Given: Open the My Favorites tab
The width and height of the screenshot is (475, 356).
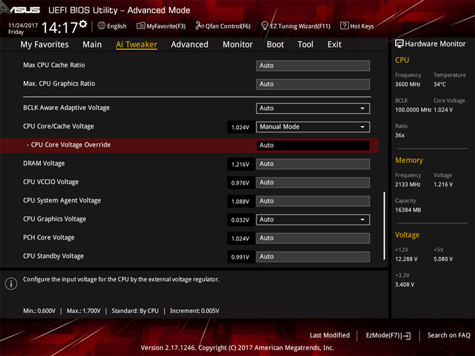Looking at the screenshot, I should point(45,45).
